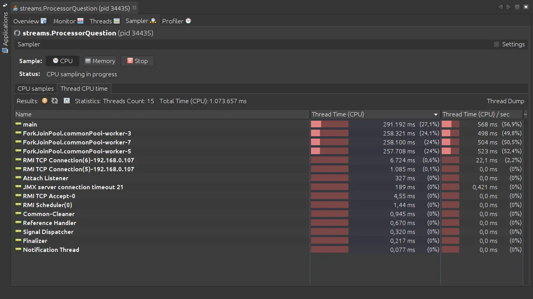Click the thread icon beside Common-Cleaner
The width and height of the screenshot is (533, 299).
[18, 214]
